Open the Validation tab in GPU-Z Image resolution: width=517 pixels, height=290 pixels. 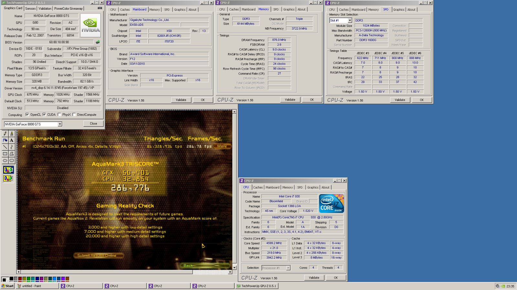[x=45, y=9]
